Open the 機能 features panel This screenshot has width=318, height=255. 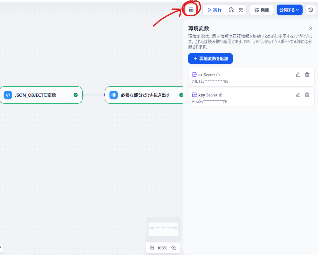(x=261, y=10)
